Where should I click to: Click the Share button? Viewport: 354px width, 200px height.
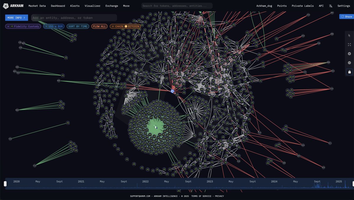pos(346,17)
